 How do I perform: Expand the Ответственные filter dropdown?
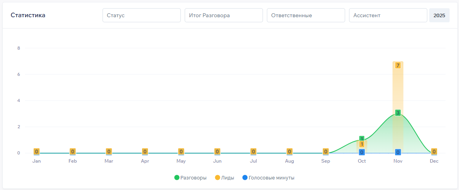point(306,15)
